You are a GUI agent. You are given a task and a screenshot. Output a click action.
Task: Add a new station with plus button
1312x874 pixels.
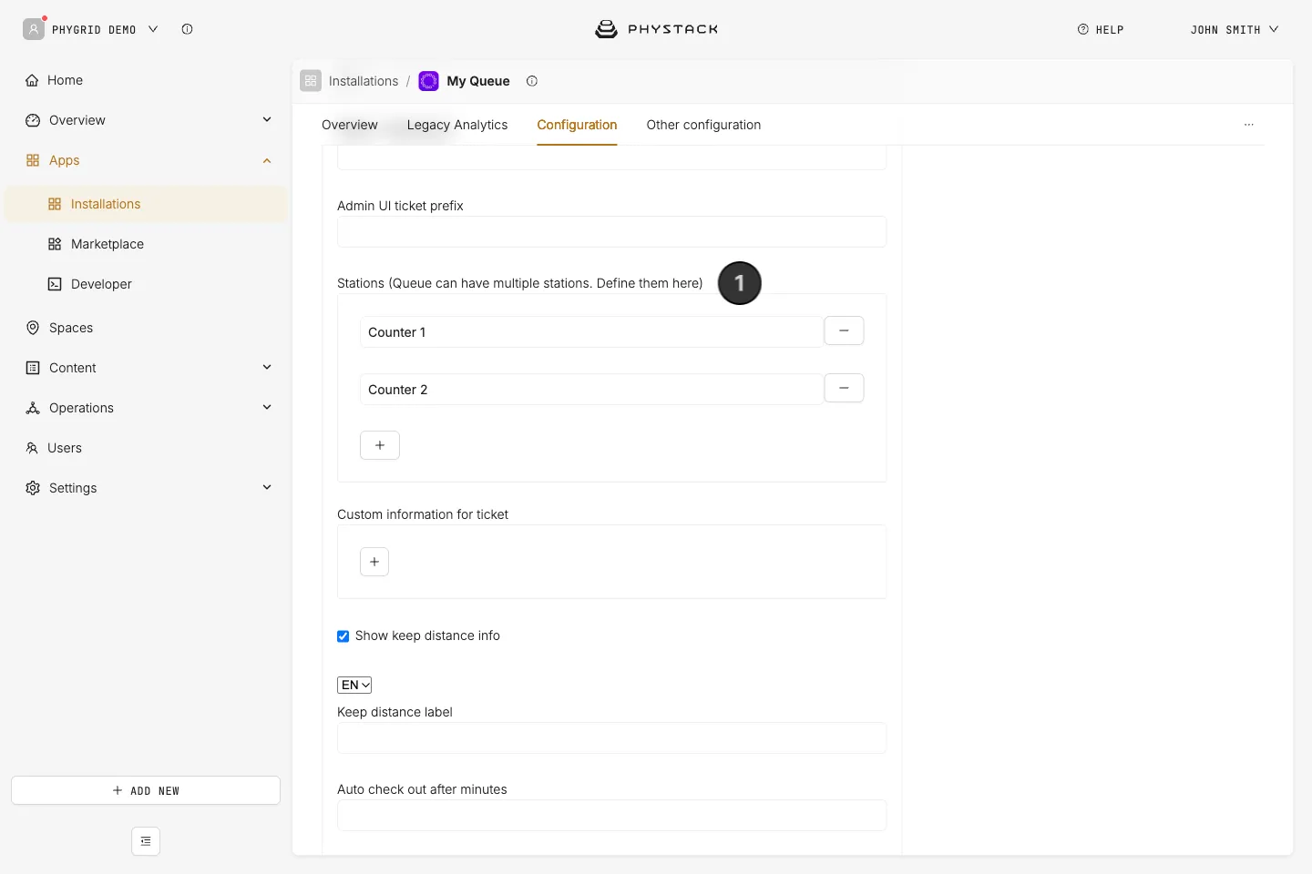coord(380,445)
